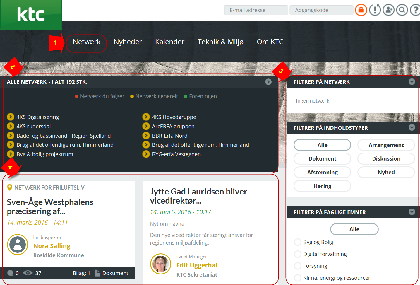Toggle Arrangement content type filter
The height and width of the screenshot is (285, 420).
click(x=386, y=145)
